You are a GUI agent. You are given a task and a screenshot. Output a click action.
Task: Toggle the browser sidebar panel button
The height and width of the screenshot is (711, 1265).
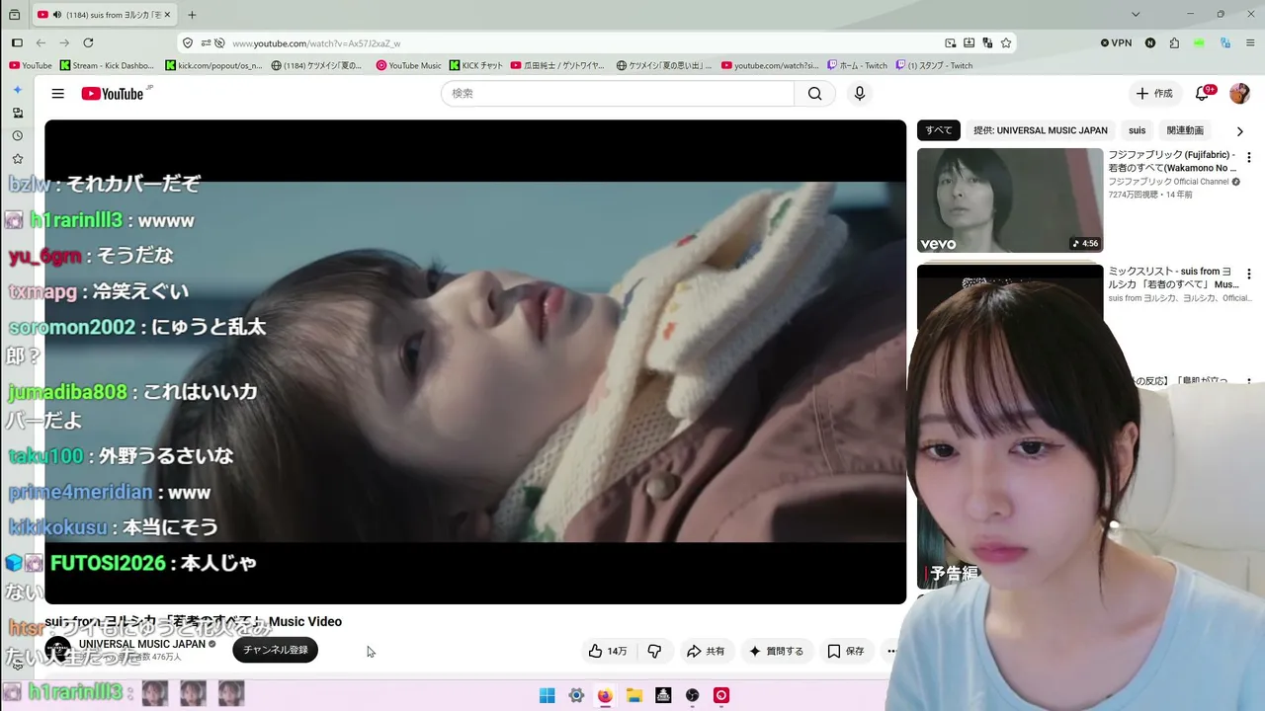17,42
